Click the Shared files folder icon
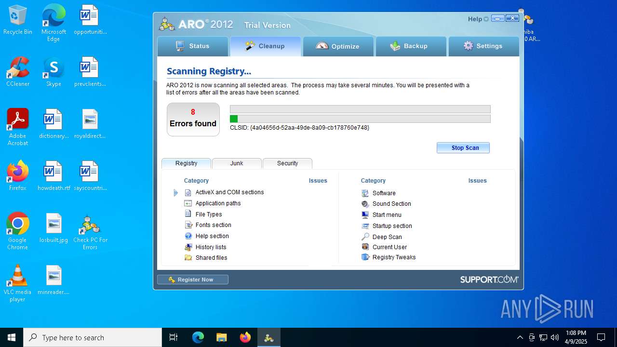The image size is (617, 347). pyautogui.click(x=188, y=258)
